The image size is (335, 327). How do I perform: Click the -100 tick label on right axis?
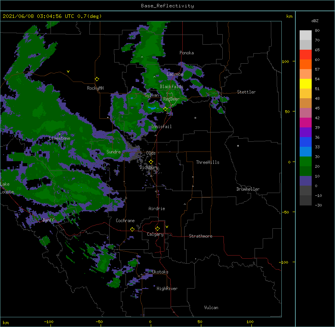(284, 262)
